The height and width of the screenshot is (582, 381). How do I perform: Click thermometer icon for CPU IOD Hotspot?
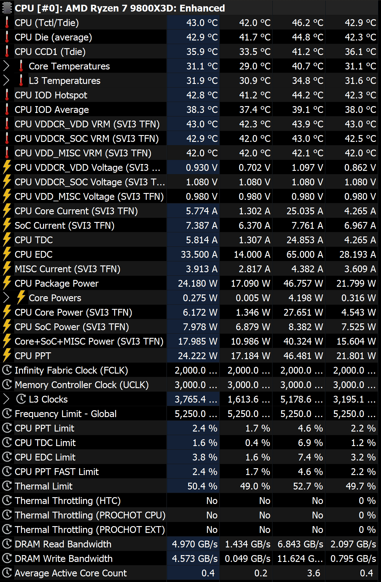coord(7,95)
